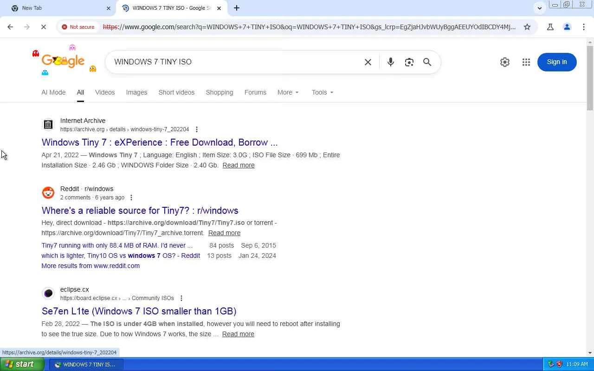Open 'which is lighter, Tiny10 OS' link
This screenshot has height=371, width=594.
click(x=121, y=256)
